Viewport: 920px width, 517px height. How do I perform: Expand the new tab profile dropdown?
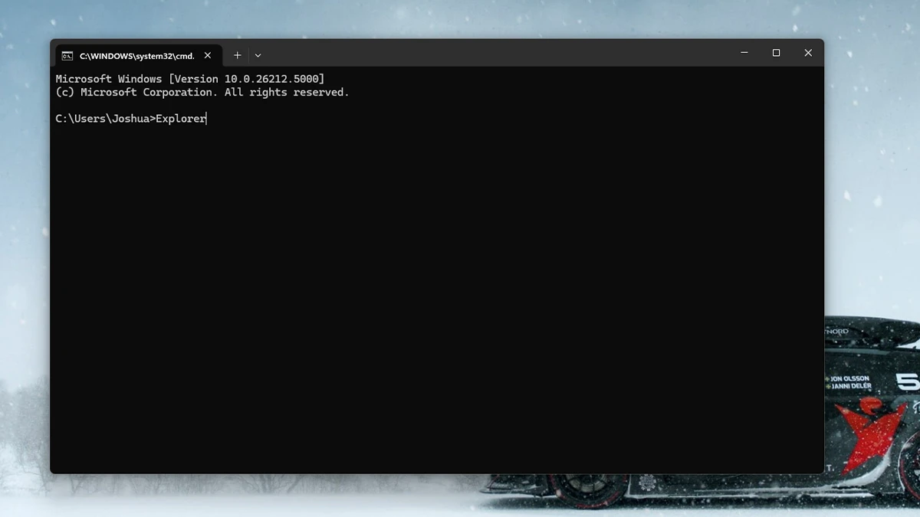point(258,55)
